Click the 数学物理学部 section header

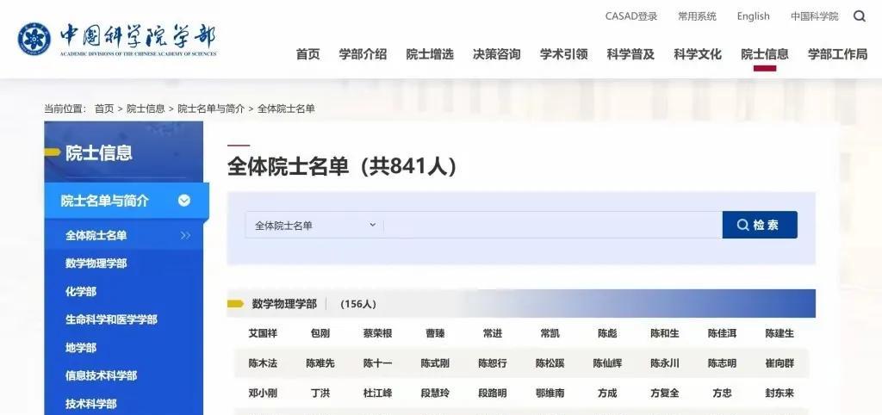pyautogui.click(x=284, y=304)
